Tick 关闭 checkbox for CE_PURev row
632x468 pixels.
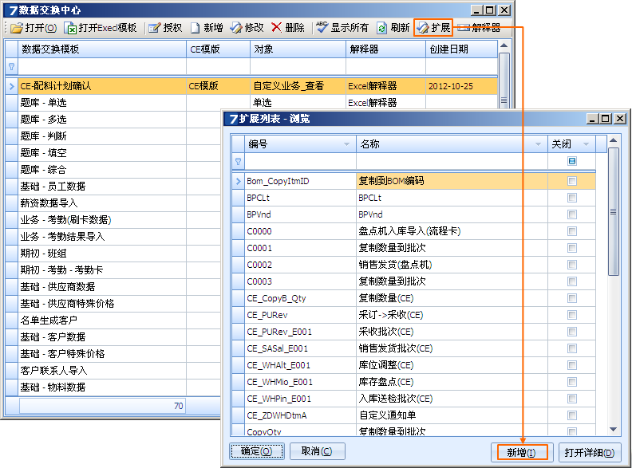(571, 315)
